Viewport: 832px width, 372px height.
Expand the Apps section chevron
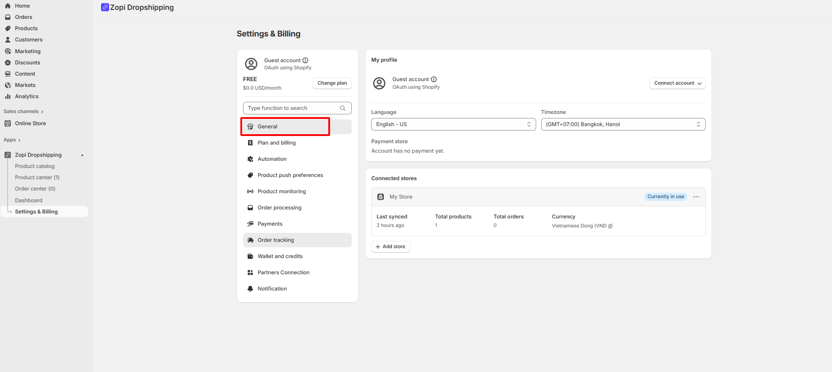pos(19,140)
